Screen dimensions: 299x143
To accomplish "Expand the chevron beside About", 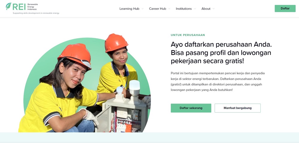I will click(213, 9).
